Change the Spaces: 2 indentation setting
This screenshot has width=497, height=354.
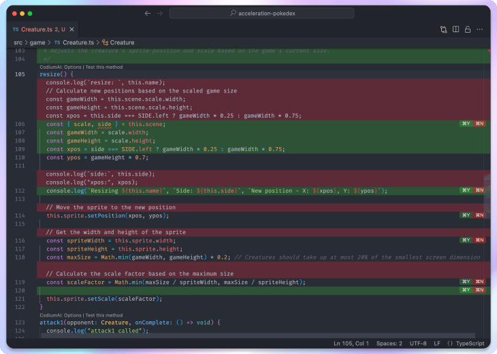(387, 344)
